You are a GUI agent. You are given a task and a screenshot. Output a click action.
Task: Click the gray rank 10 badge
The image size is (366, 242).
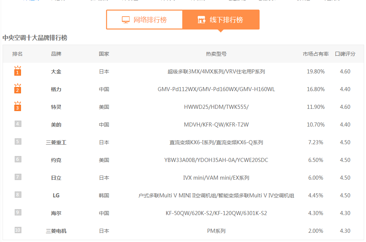tap(18, 230)
